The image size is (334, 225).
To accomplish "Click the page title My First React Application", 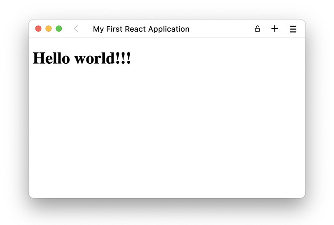I will [x=141, y=29].
